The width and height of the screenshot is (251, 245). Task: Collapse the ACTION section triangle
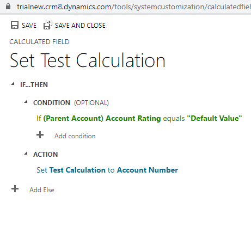(x=26, y=154)
